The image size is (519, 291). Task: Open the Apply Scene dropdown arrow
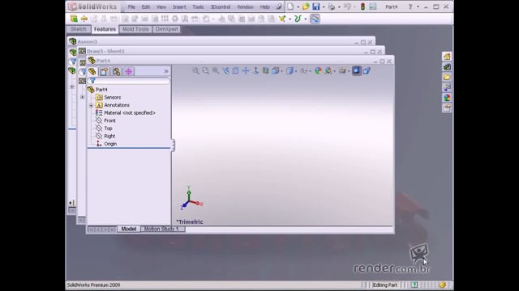tap(335, 71)
